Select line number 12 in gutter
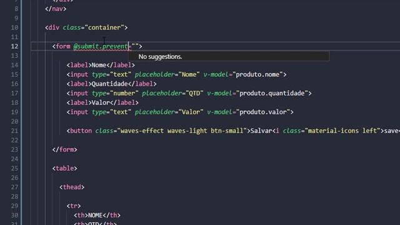Screen dimensions: 400x225 tap(14, 46)
